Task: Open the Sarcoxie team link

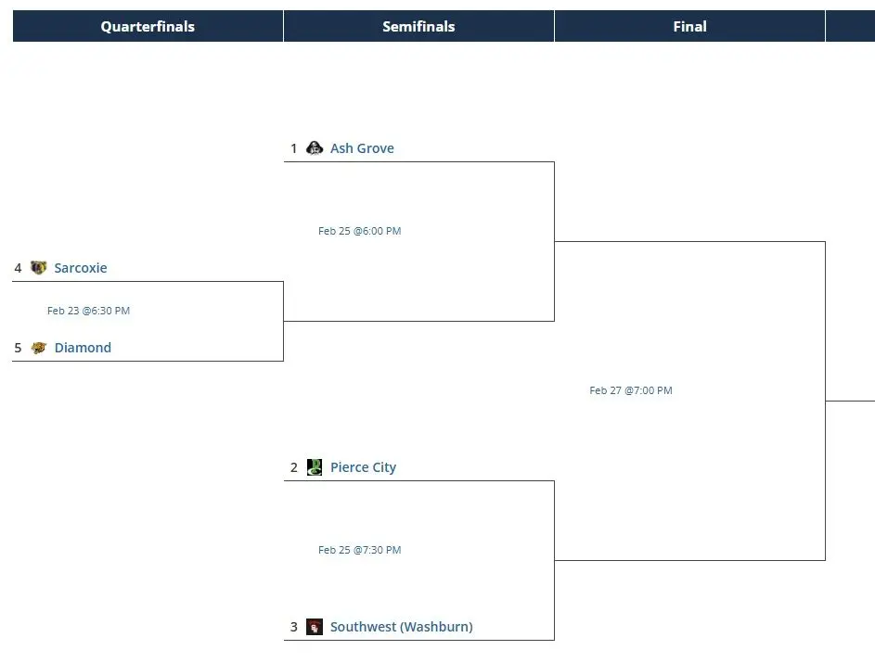Action: pos(81,267)
